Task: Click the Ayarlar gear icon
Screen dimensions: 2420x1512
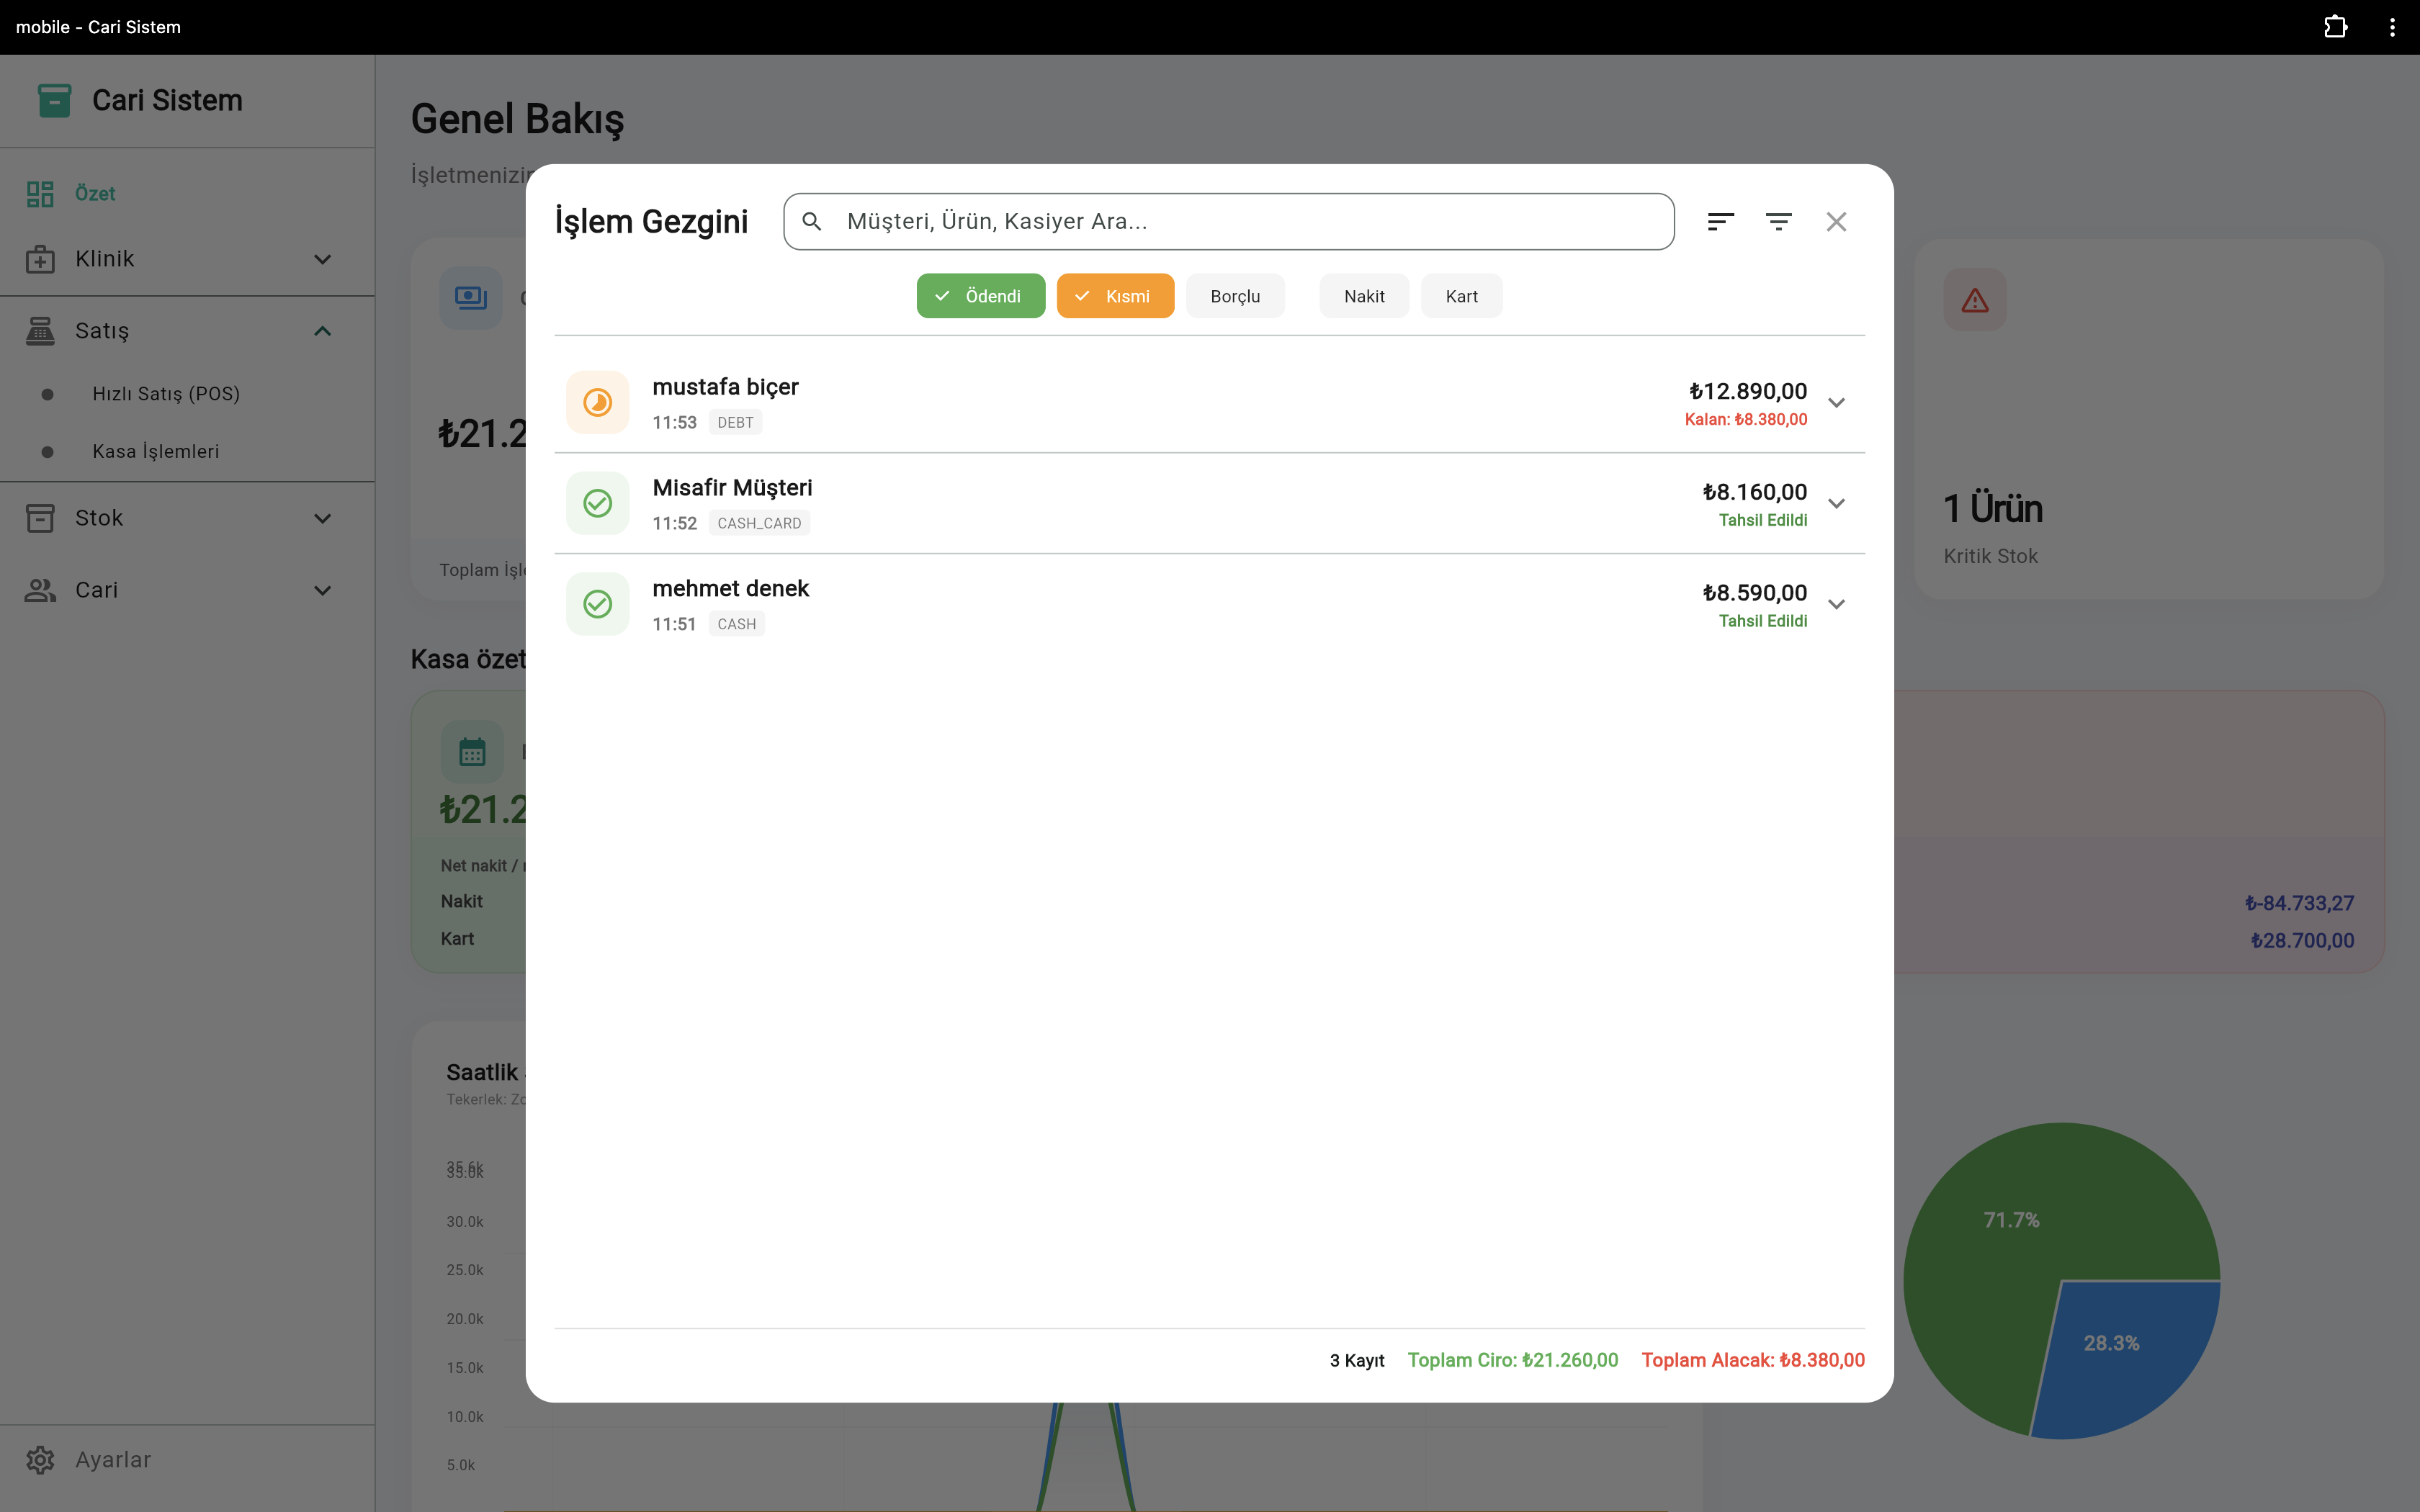Action: pyautogui.click(x=40, y=1460)
